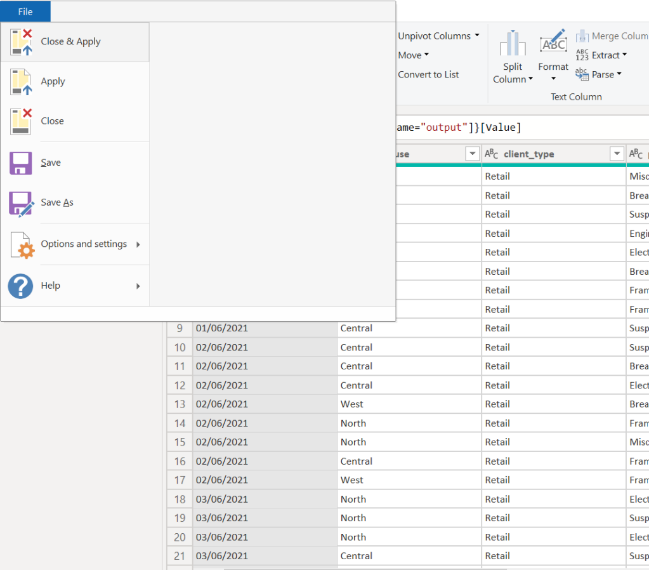
Task: Open the Parse dropdown
Action: pyautogui.click(x=606, y=74)
